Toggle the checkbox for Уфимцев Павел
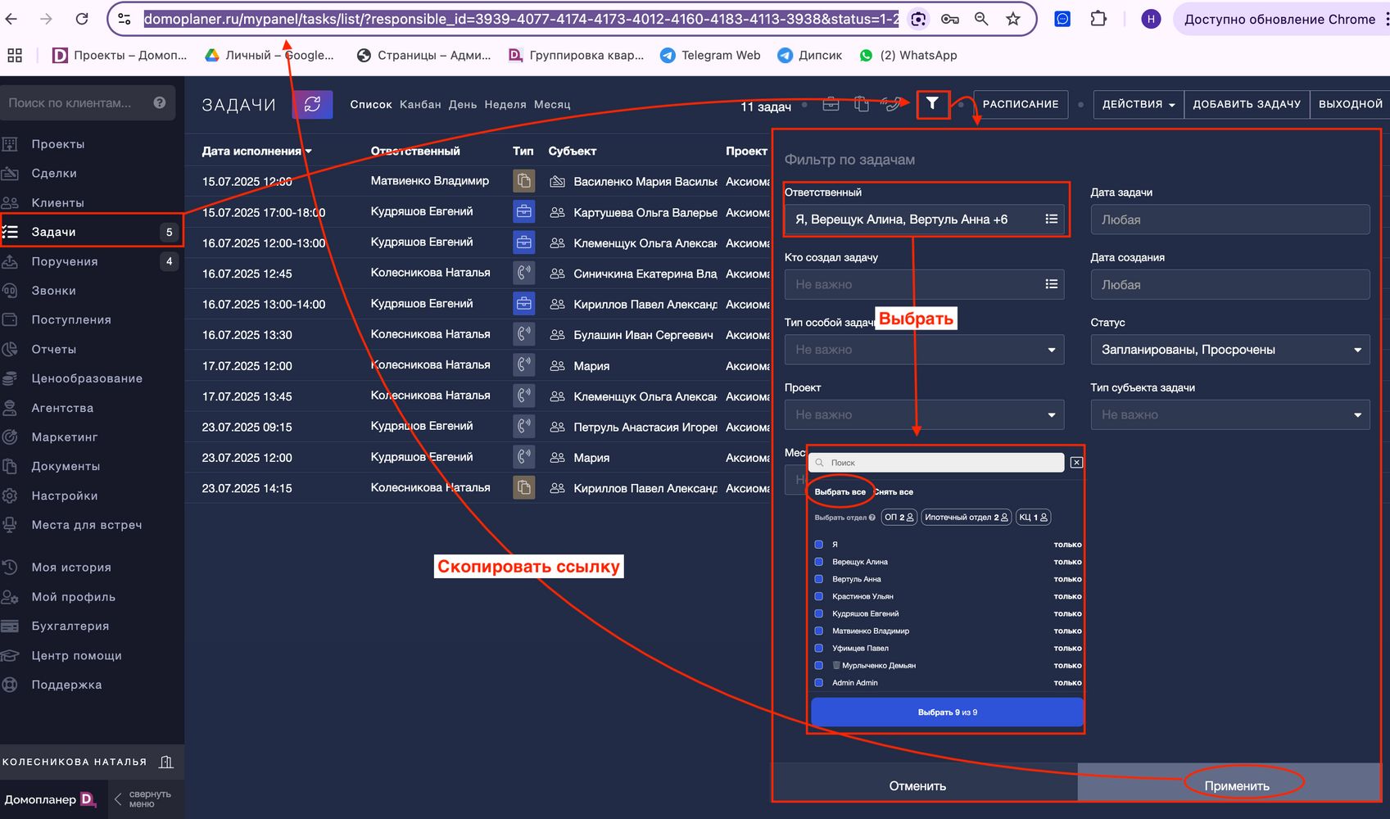Image resolution: width=1390 pixels, height=819 pixels. pos(818,648)
